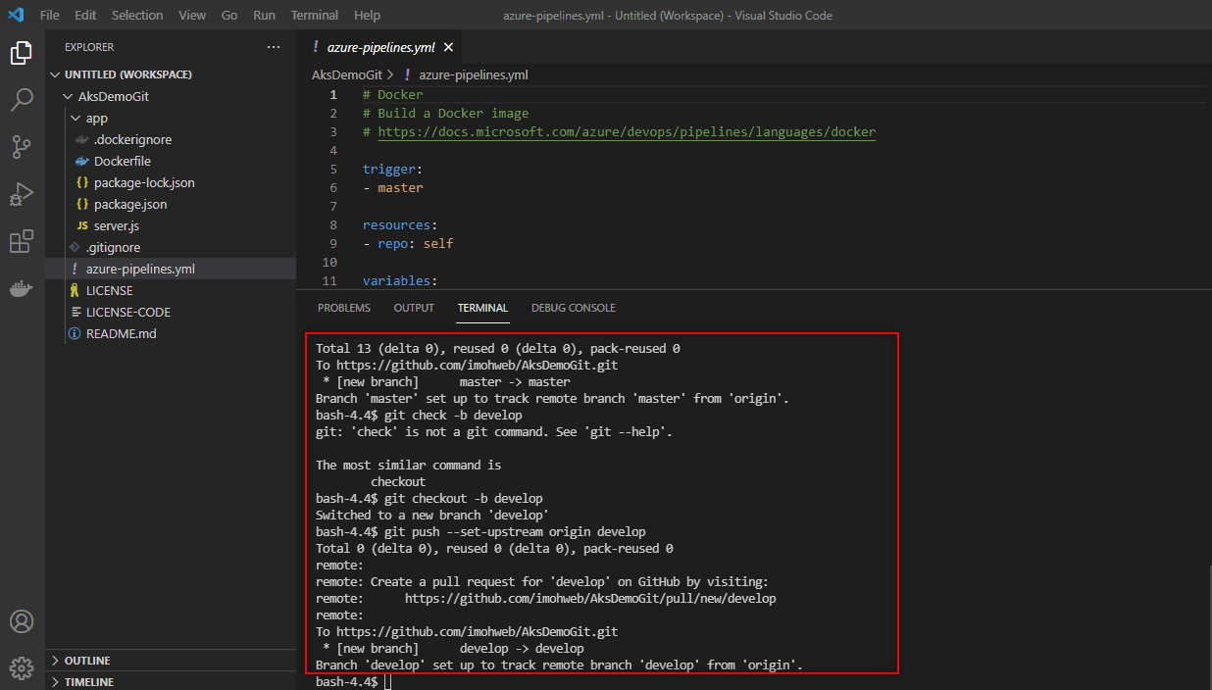The width and height of the screenshot is (1212, 690).
Task: Open the Docker view in activity bar
Action: click(22, 289)
